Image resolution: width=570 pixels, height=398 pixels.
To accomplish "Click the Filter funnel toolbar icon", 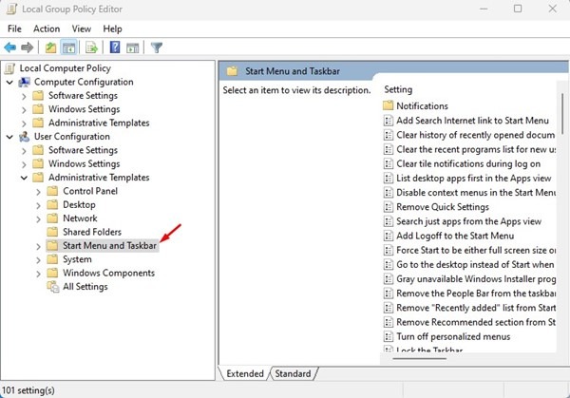I will tap(157, 47).
